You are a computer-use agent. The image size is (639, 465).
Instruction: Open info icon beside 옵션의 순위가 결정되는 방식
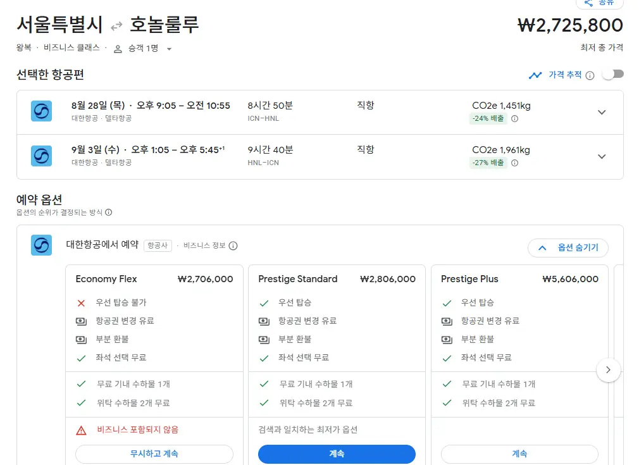point(108,213)
